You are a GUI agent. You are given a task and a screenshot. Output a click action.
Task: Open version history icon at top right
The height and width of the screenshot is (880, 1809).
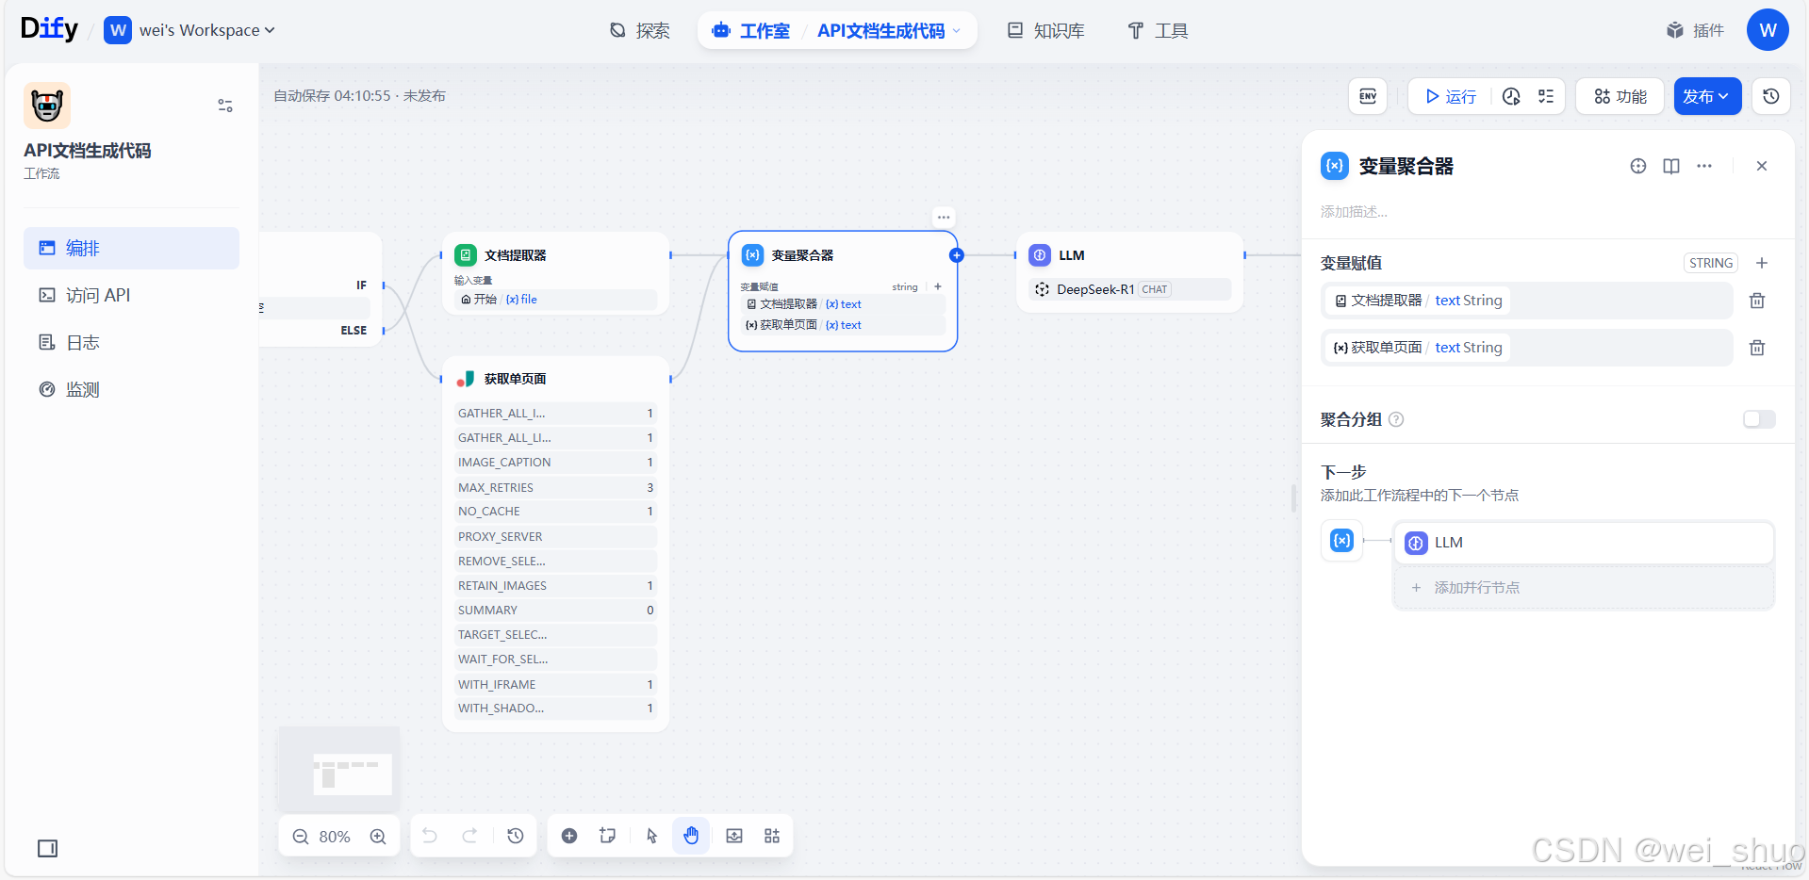tap(1771, 96)
